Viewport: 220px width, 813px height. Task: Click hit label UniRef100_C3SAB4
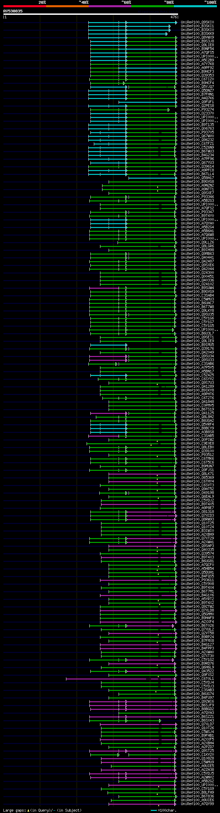(197, 296)
